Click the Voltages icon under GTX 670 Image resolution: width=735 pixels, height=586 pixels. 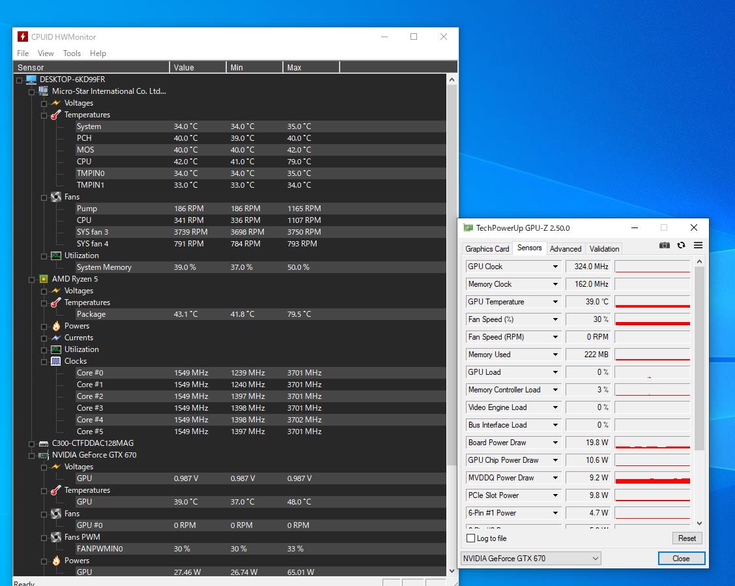(x=56, y=467)
